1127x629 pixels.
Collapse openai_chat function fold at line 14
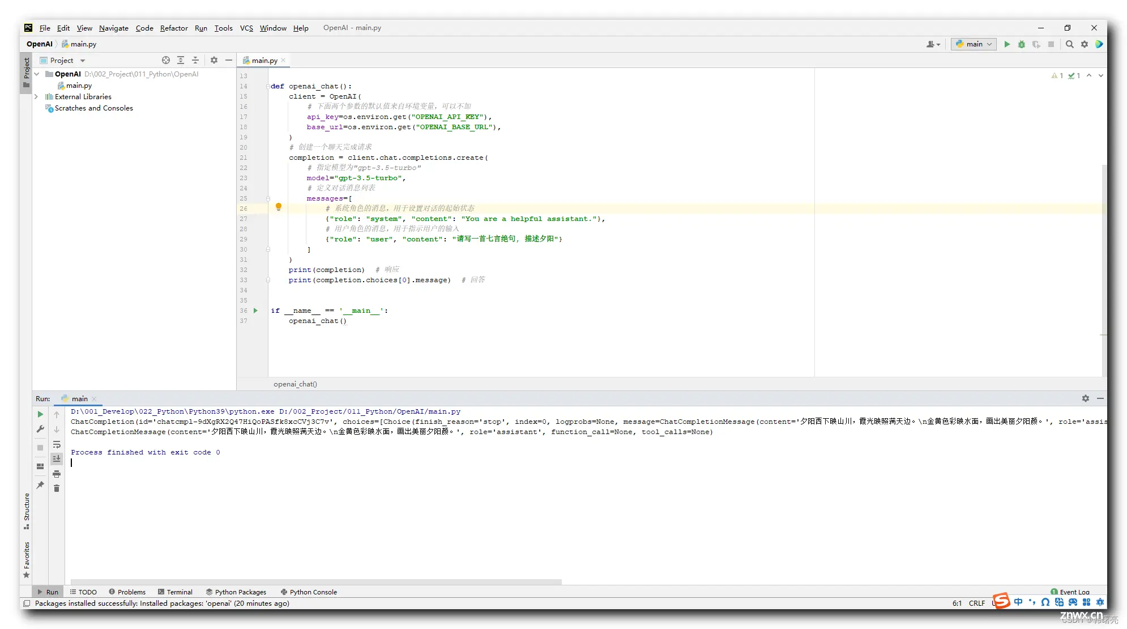coord(268,86)
